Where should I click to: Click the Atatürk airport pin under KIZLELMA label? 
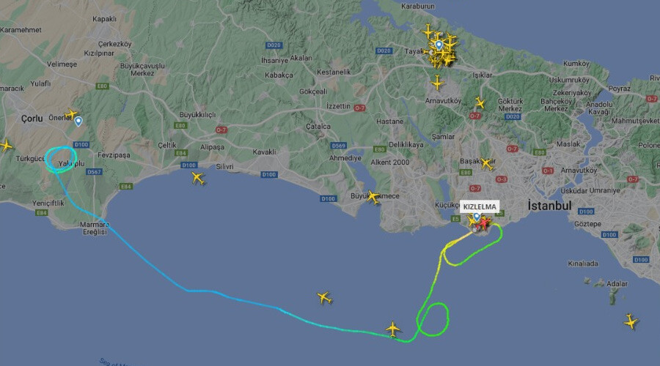477,217
